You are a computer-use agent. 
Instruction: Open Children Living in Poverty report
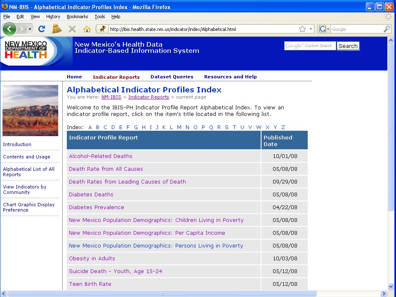[156, 220]
